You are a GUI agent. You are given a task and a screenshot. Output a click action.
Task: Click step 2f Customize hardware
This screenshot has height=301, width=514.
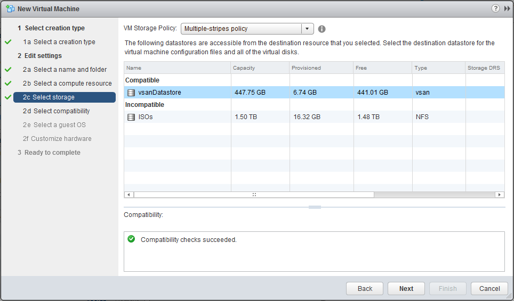[x=57, y=139]
